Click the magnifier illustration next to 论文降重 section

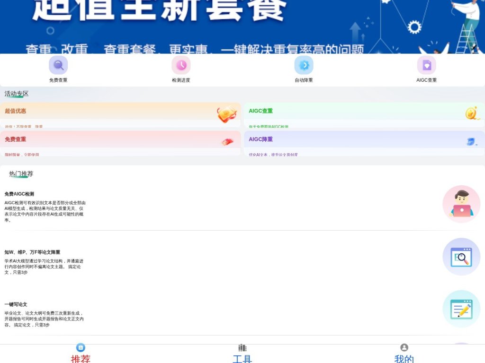tap(461, 257)
